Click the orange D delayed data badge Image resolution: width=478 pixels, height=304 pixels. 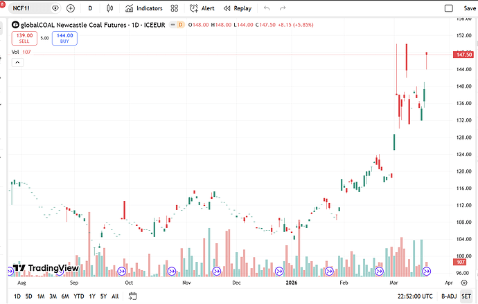pyautogui.click(x=181, y=25)
